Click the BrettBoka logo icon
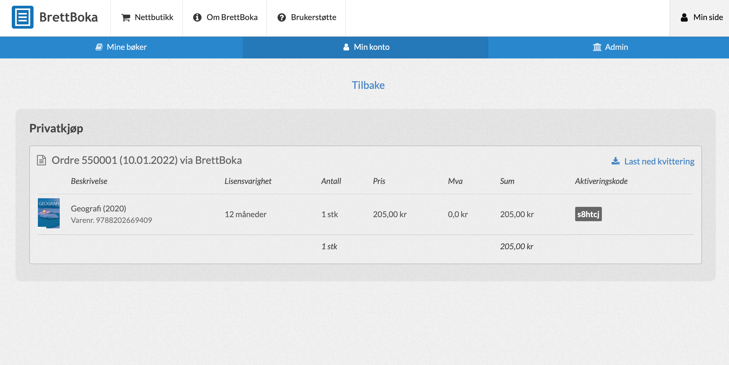Screen dimensions: 729x365 (22, 17)
